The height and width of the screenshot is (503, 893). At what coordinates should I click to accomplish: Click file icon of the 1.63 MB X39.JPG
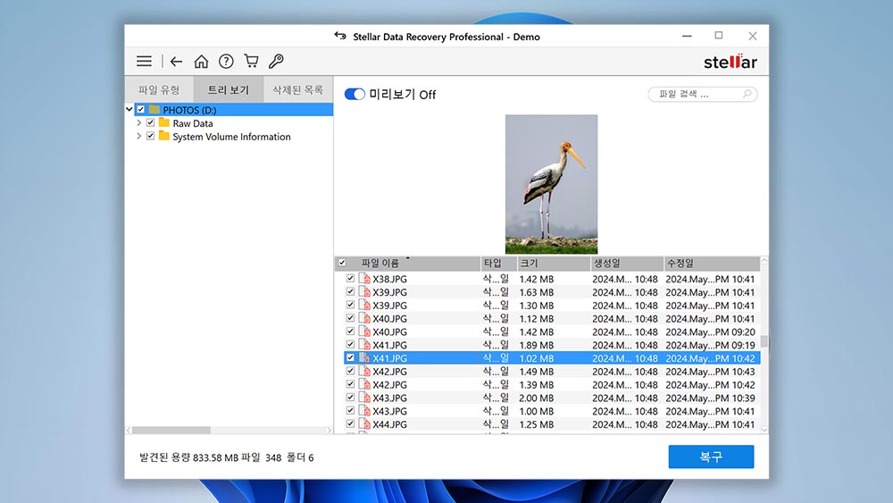pyautogui.click(x=364, y=291)
